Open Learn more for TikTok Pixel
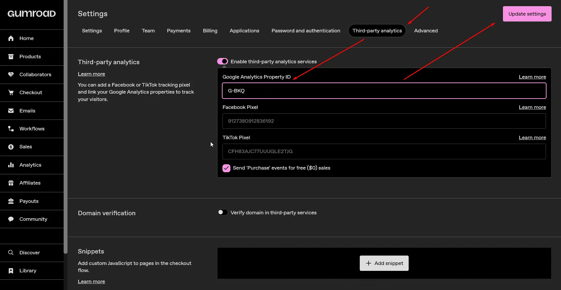The width and height of the screenshot is (561, 290). point(532,137)
